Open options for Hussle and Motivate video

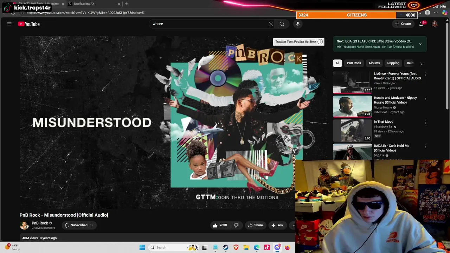click(425, 98)
